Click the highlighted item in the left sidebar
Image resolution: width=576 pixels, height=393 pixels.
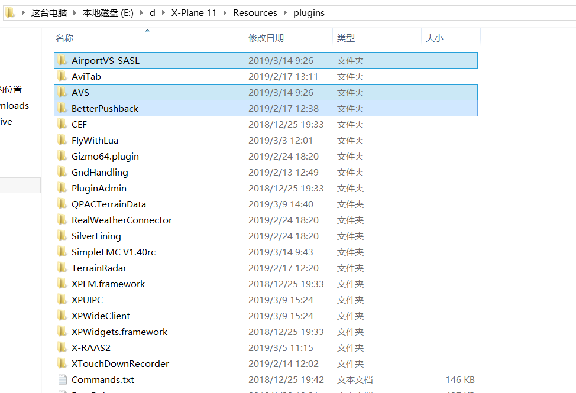click(x=20, y=186)
